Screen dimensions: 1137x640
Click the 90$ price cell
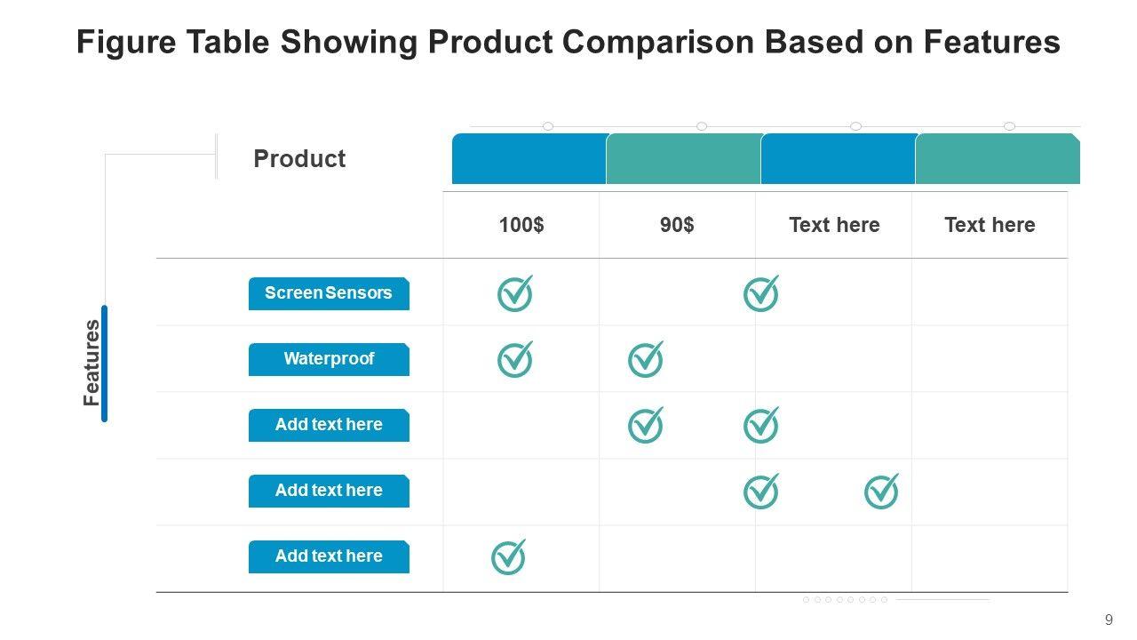(x=677, y=225)
